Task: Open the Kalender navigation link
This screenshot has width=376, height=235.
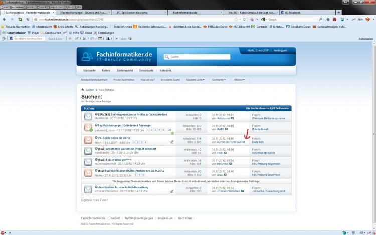Action: [165, 71]
